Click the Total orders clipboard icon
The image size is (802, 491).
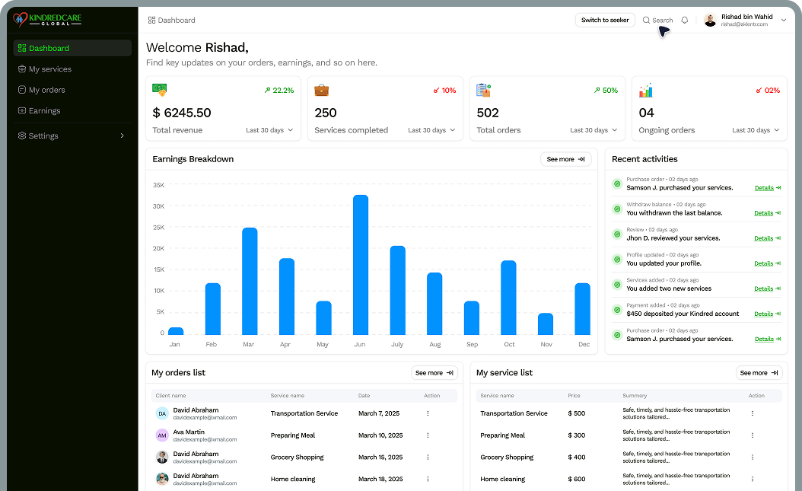tap(483, 90)
